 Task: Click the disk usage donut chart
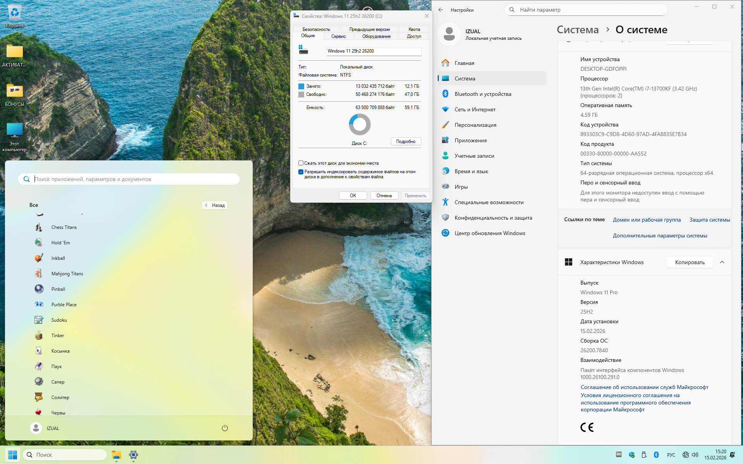(x=360, y=124)
